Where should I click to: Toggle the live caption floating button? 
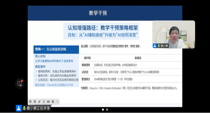click(x=20, y=83)
